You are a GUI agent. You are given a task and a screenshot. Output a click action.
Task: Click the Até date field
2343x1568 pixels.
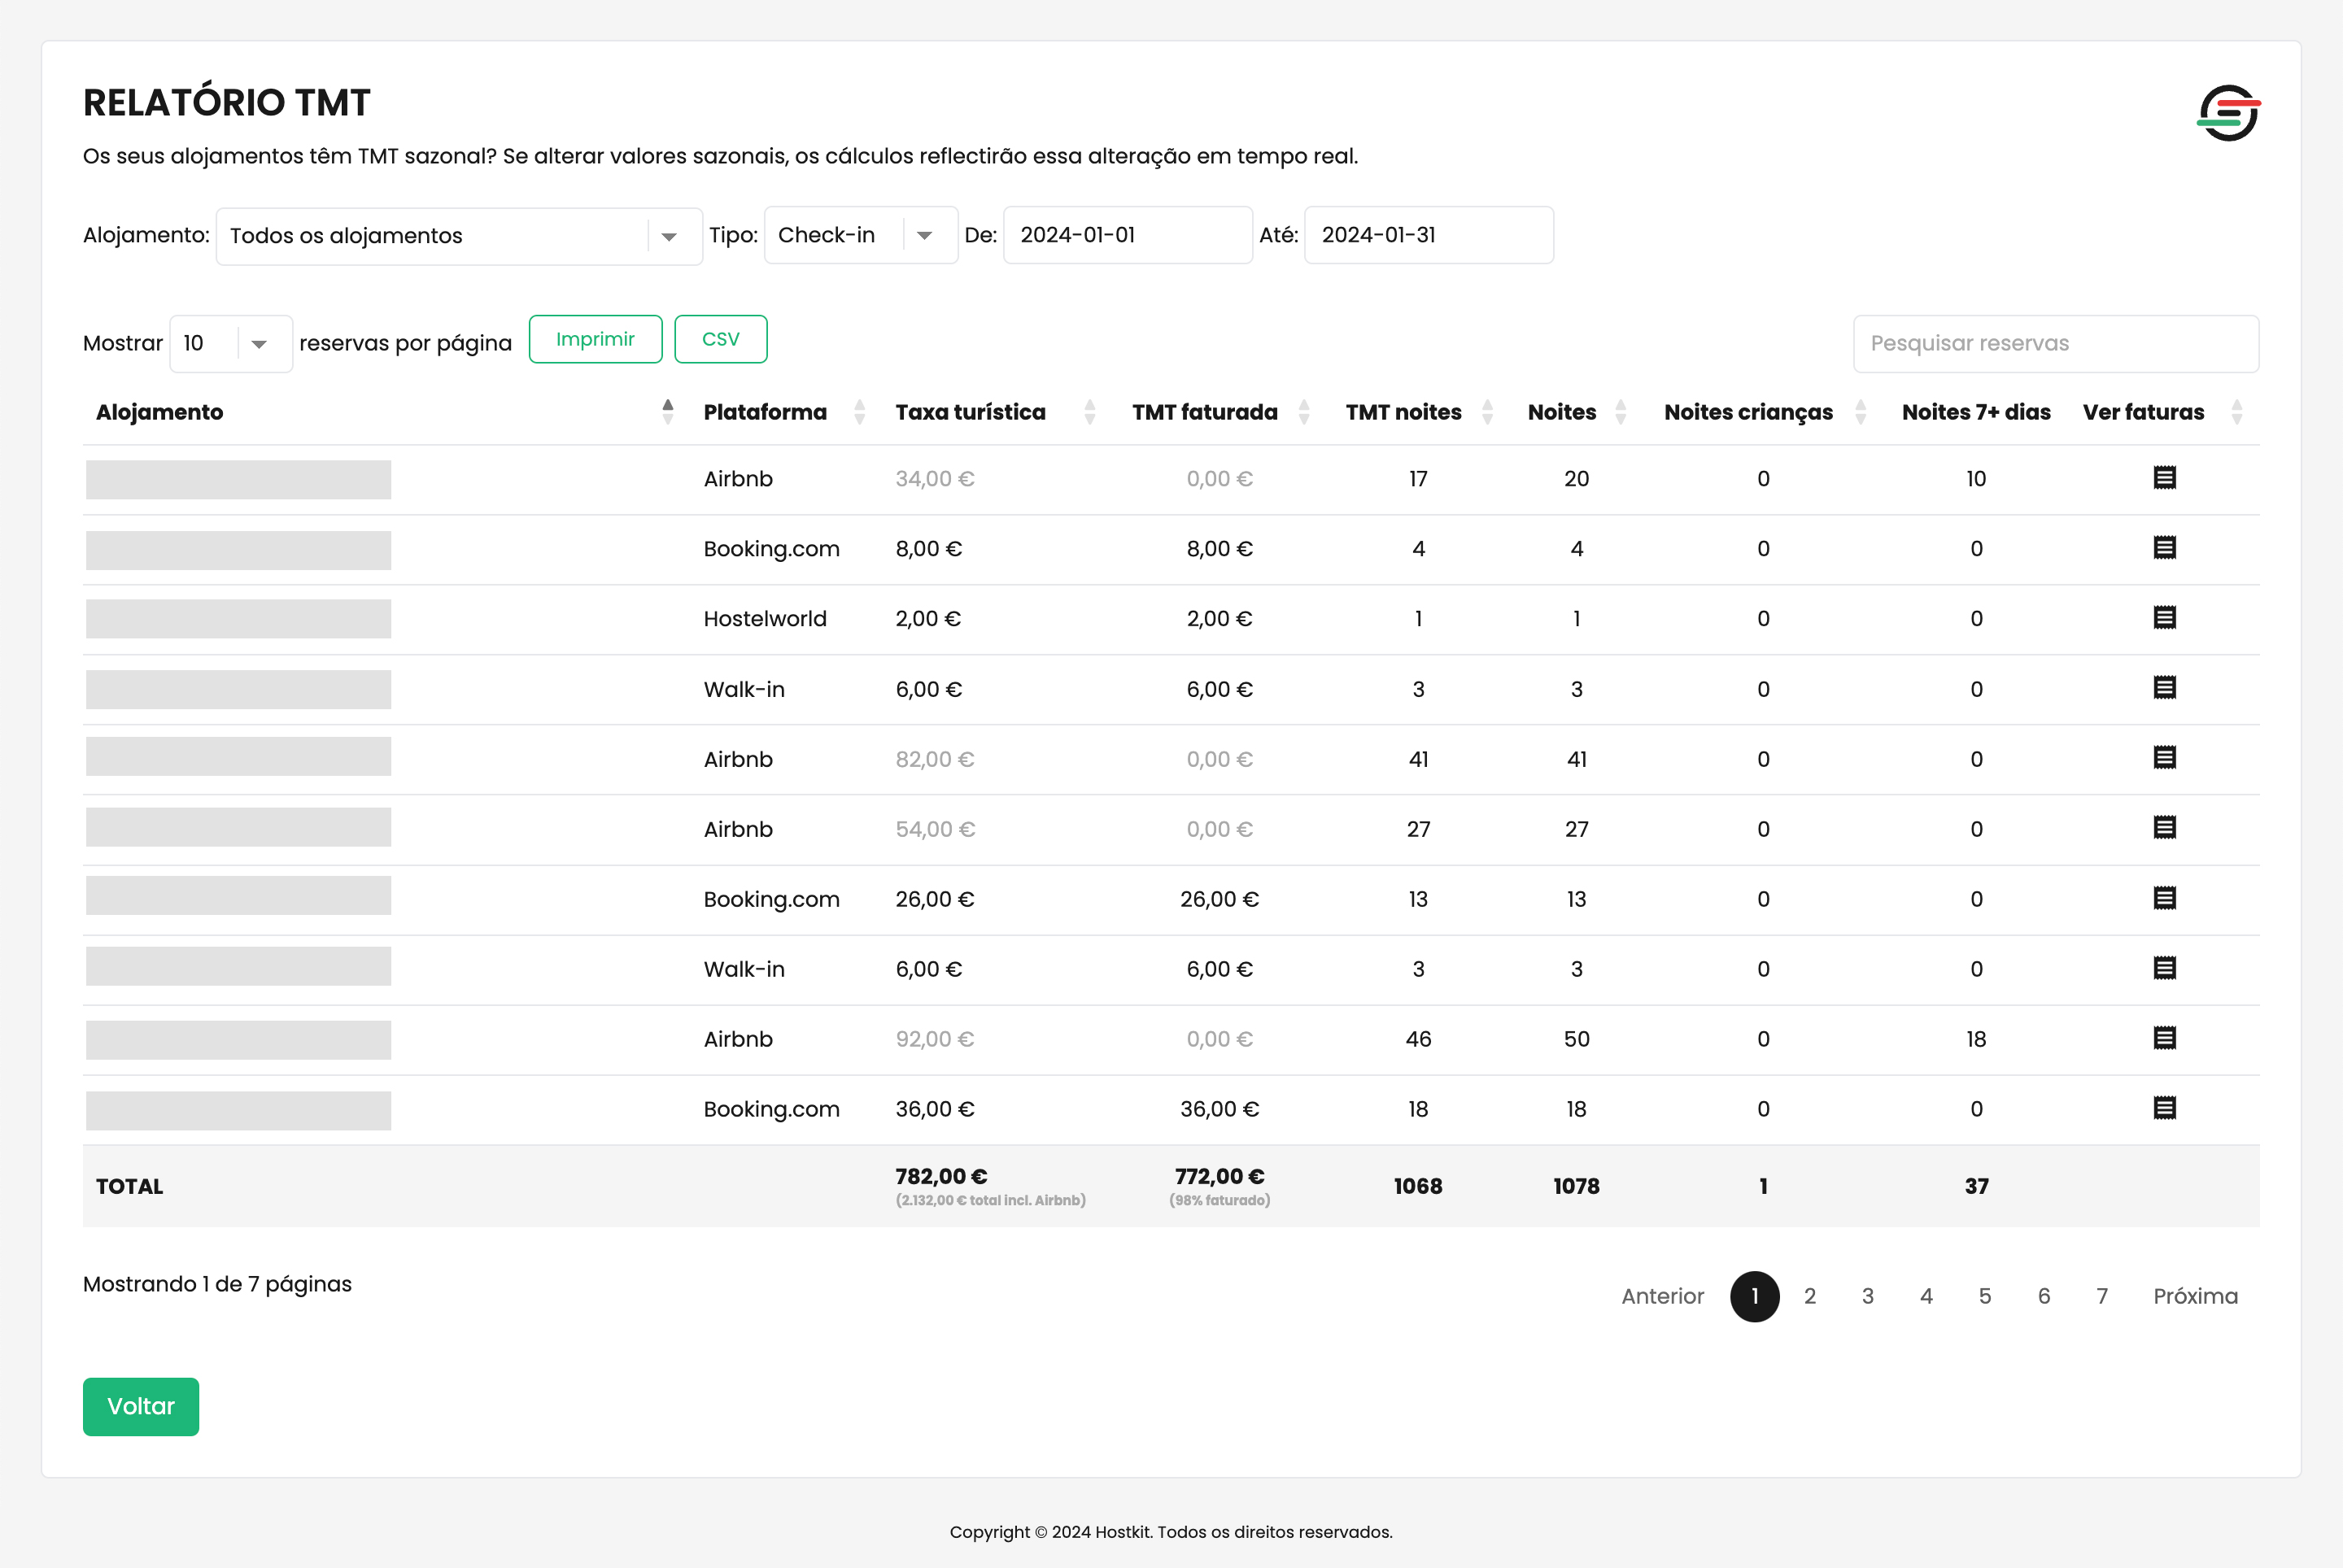coord(1429,235)
